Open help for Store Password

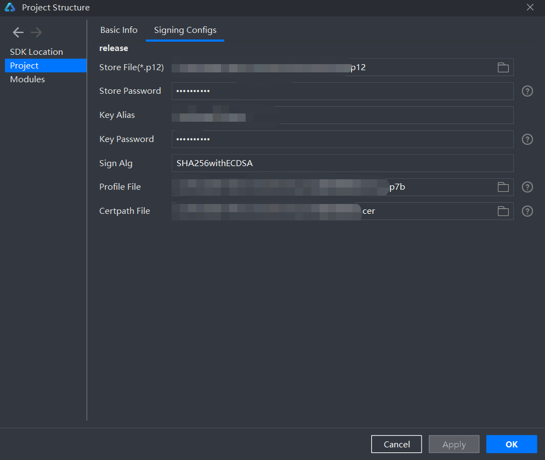(x=527, y=91)
